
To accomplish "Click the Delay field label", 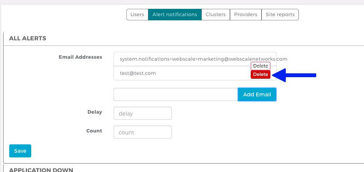I will point(94,112).
